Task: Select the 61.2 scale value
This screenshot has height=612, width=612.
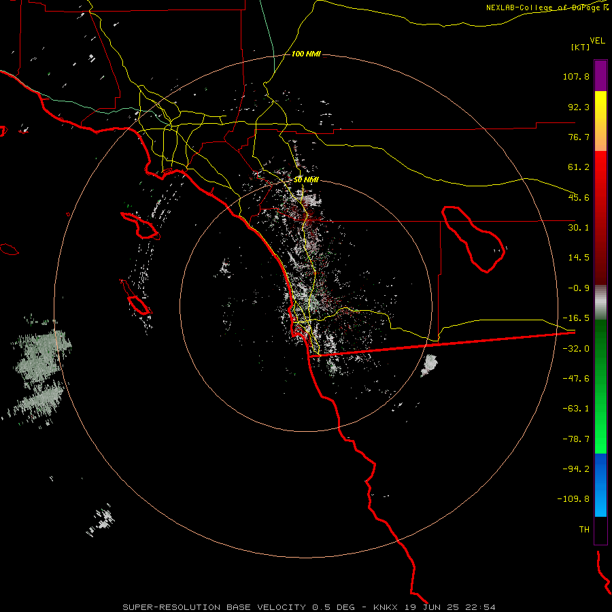Action: click(x=579, y=167)
